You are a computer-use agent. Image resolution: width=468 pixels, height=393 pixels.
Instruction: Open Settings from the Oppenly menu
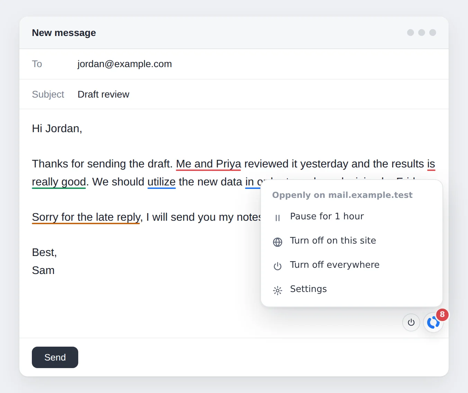pyautogui.click(x=352, y=289)
